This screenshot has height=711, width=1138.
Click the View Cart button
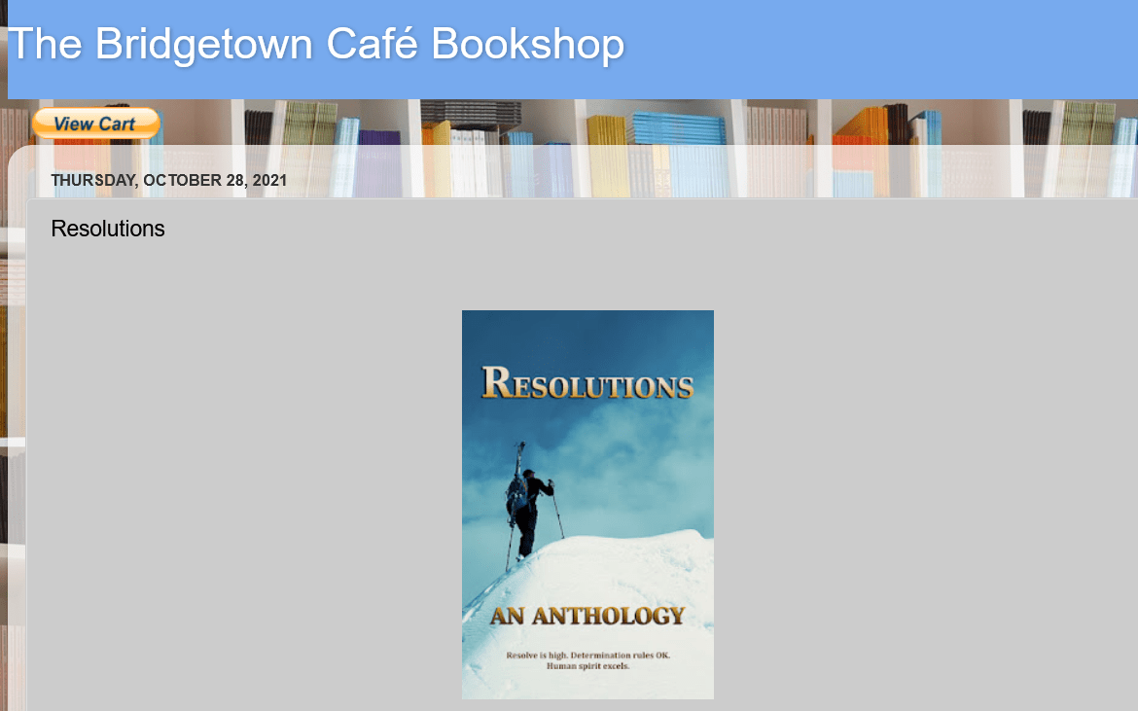(95, 124)
